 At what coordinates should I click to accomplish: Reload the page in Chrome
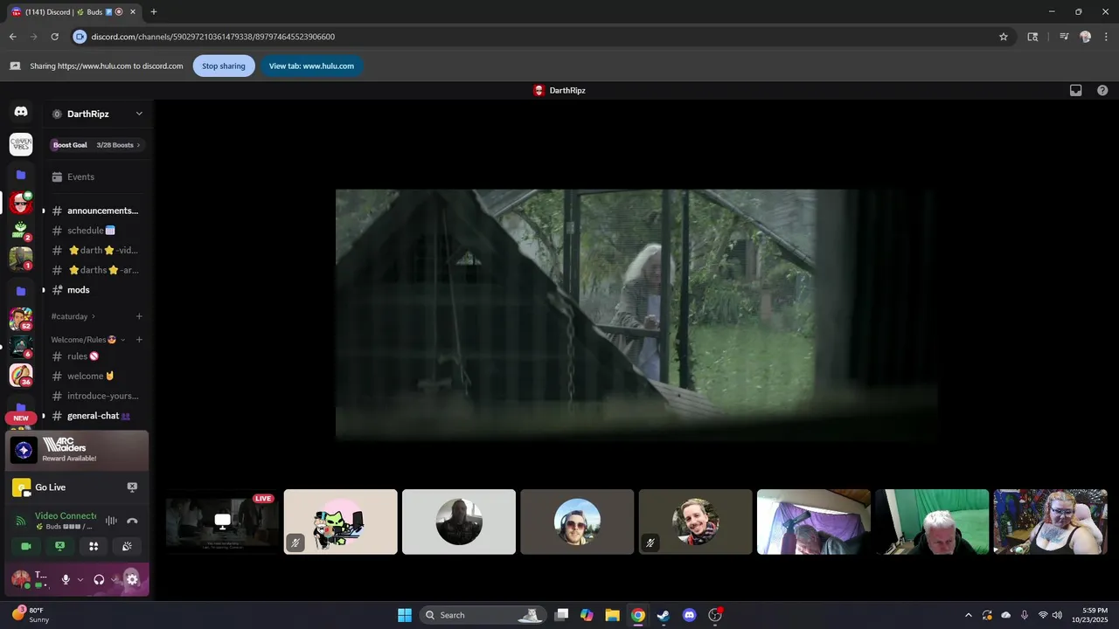pos(54,37)
